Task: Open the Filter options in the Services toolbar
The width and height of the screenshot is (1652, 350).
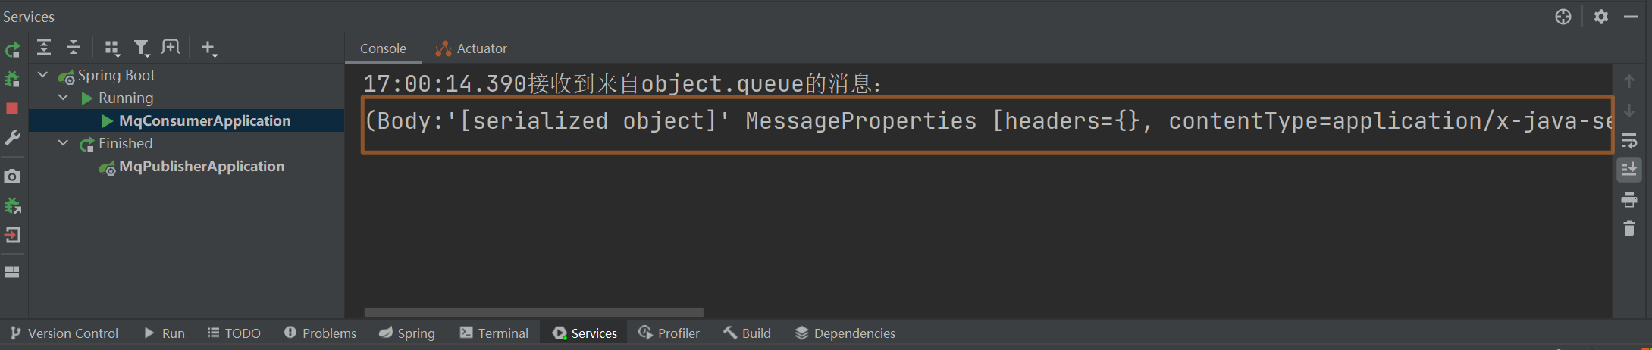Action: pos(142,48)
